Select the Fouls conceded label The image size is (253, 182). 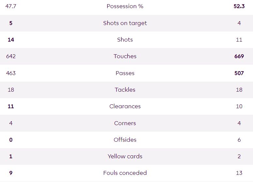point(125,173)
